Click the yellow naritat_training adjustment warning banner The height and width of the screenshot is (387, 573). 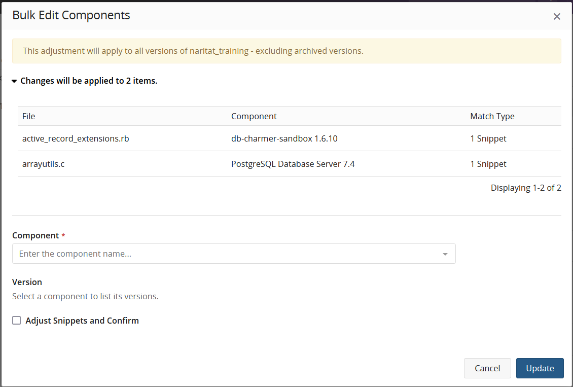tap(287, 51)
